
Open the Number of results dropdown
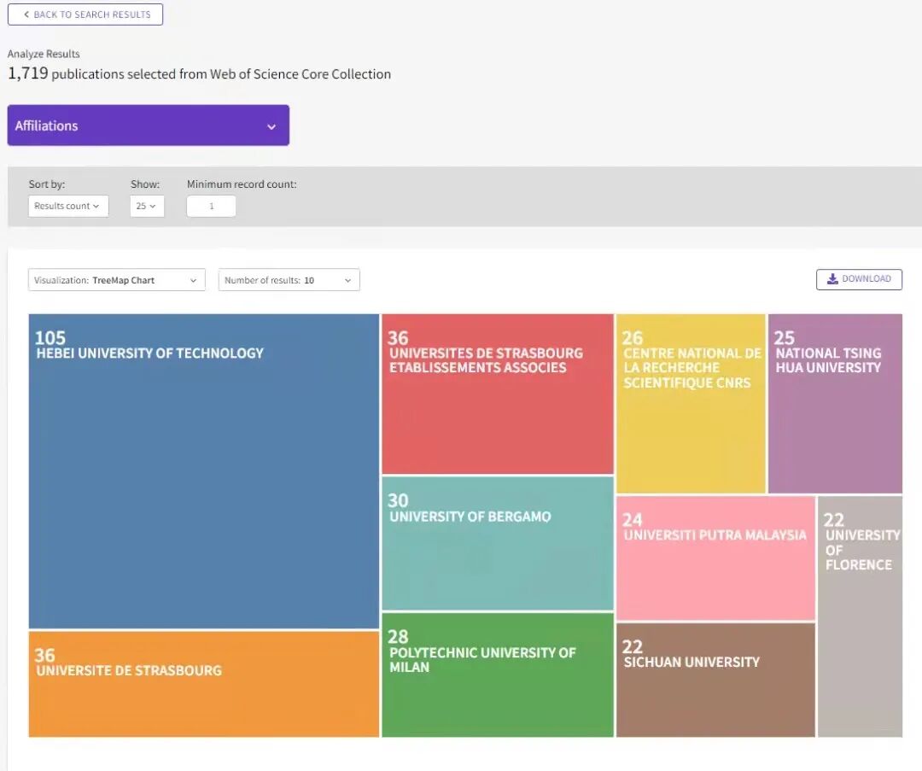(289, 280)
